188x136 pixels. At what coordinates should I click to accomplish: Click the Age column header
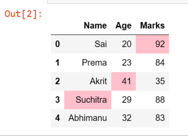[x=123, y=26]
